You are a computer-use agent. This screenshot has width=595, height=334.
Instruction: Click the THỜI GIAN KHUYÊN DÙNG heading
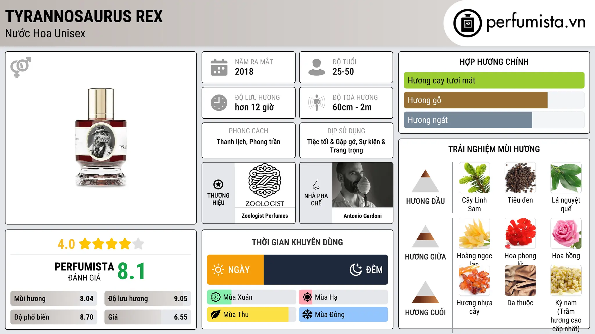click(x=297, y=242)
